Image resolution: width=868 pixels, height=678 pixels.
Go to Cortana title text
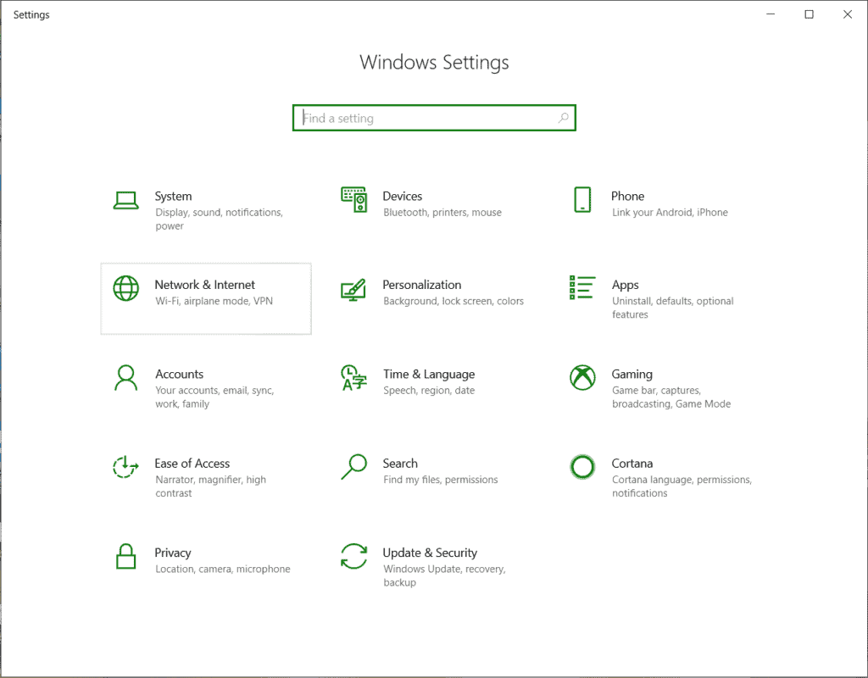(x=632, y=464)
